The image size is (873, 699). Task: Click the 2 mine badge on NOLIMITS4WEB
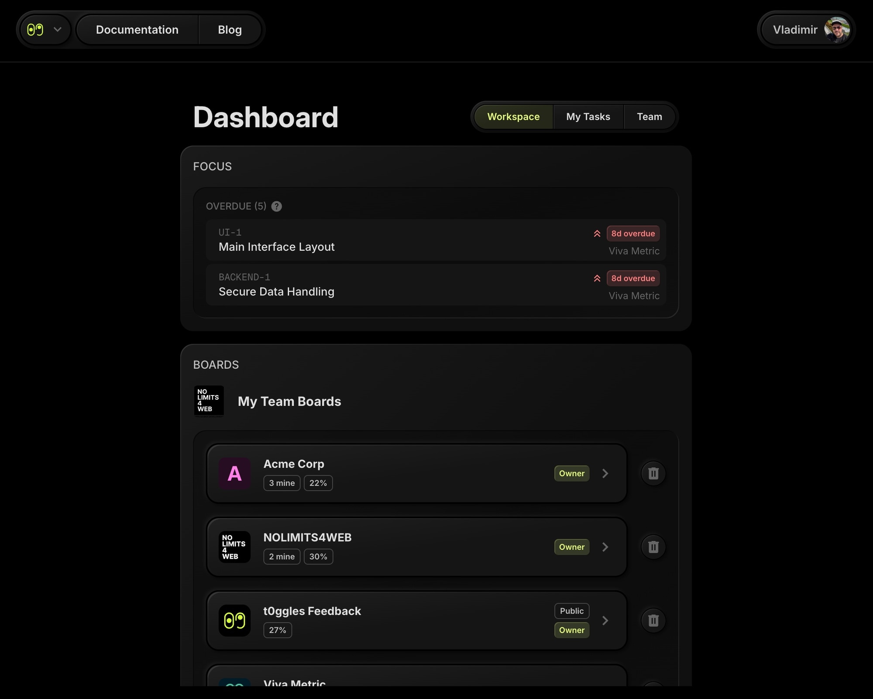[x=282, y=557]
